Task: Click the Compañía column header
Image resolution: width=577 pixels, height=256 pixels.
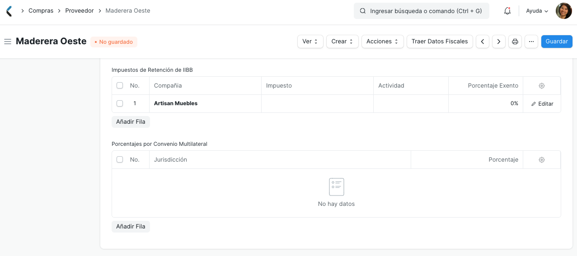Action: point(205,85)
